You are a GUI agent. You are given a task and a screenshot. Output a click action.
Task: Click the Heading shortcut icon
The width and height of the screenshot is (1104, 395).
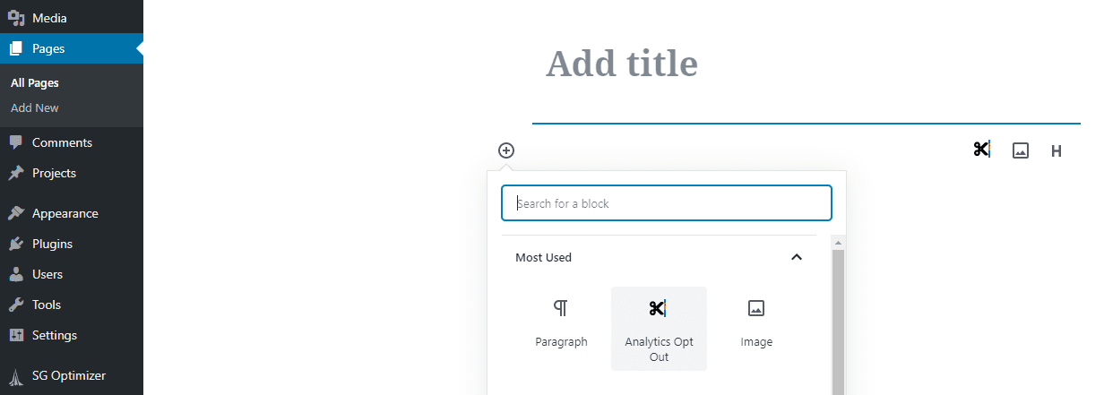[x=1057, y=151]
